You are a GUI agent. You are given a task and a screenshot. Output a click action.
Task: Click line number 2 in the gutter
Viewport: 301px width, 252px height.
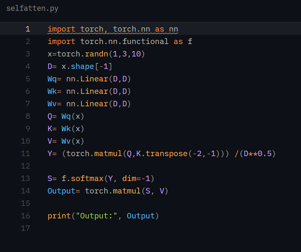(x=28, y=42)
